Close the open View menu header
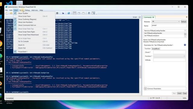The height and width of the screenshot is (109, 193). coord(16,10)
